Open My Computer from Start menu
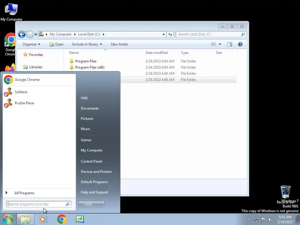 tap(92, 150)
